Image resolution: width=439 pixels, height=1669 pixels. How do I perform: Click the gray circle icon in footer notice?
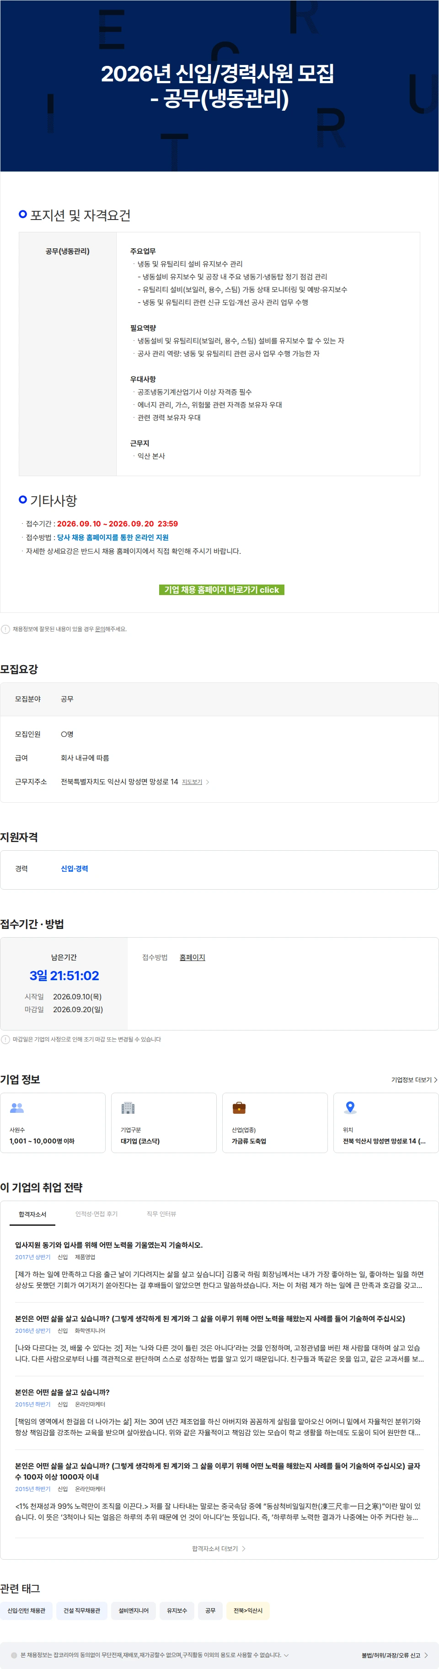pos(14,1655)
